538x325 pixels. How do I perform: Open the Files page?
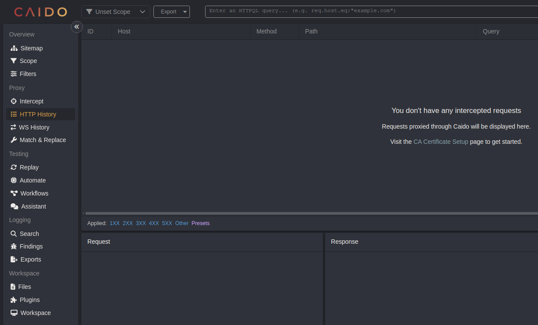(x=40, y=287)
